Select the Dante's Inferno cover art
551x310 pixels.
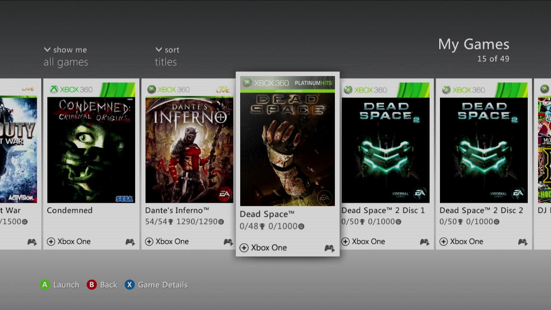tap(189, 150)
